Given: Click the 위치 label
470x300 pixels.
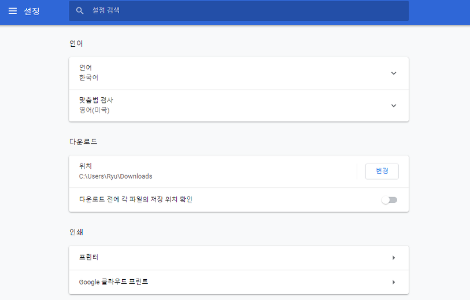Looking at the screenshot, I should tap(85, 166).
